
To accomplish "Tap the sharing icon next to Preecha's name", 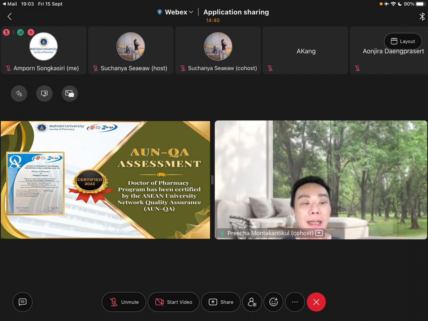I will (319, 233).
